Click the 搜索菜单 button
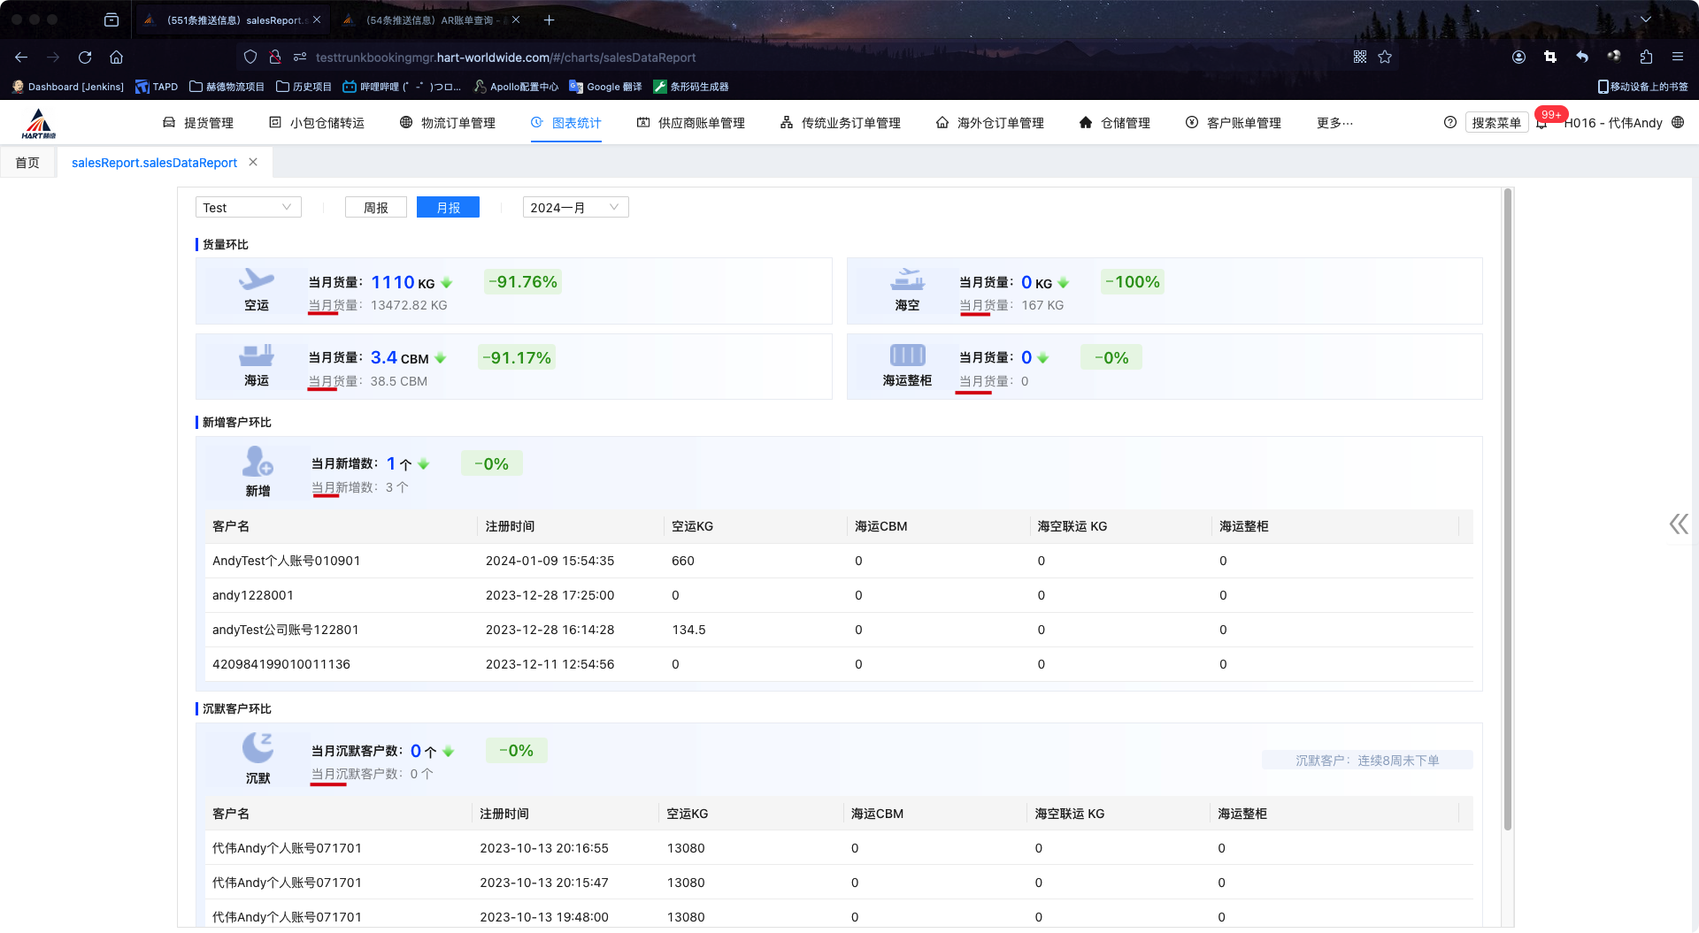 [1496, 123]
